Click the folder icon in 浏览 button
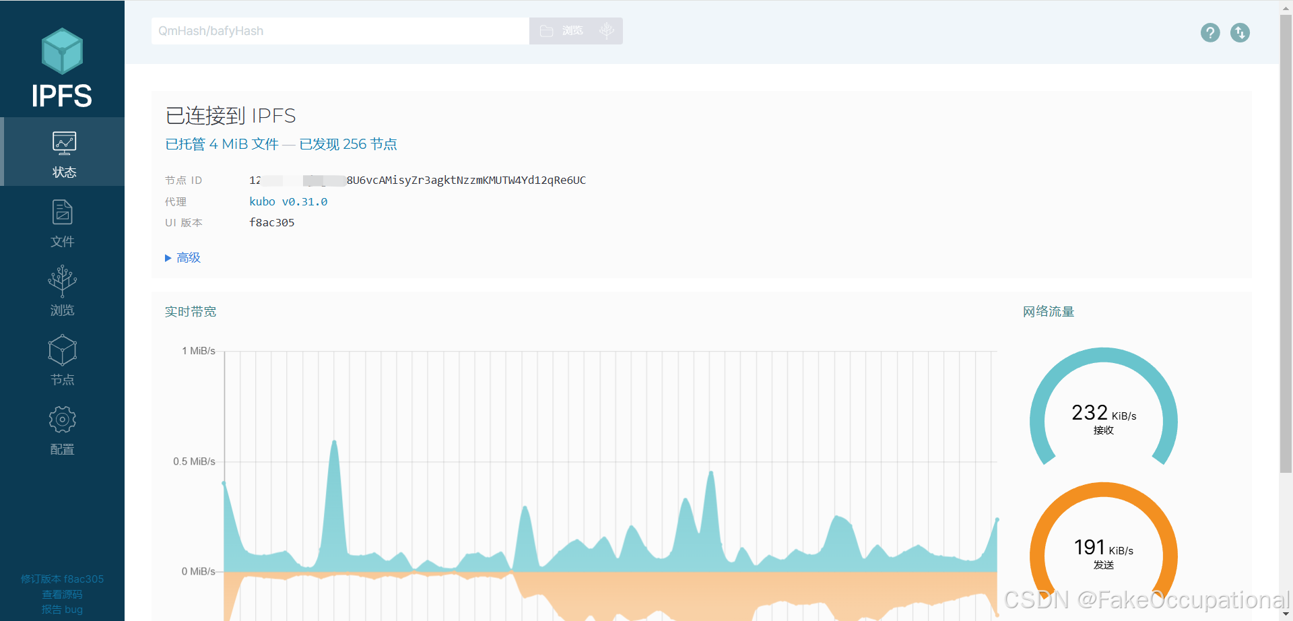Screen dimensions: 1293x621 click(x=546, y=31)
